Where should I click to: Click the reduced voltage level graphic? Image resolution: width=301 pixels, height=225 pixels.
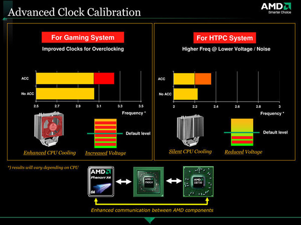(x=242, y=132)
